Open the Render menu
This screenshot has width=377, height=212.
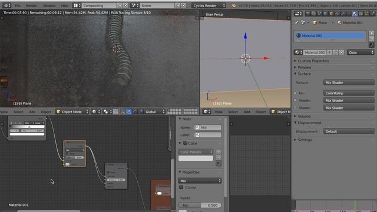coord(31,5)
